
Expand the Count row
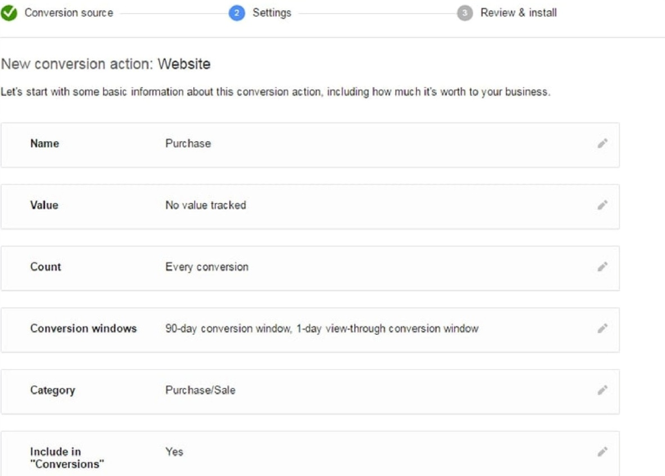(309, 268)
